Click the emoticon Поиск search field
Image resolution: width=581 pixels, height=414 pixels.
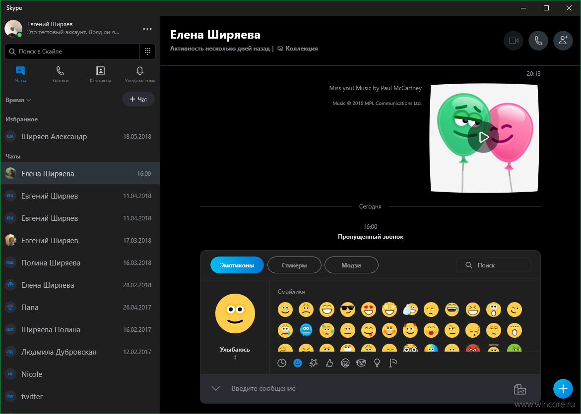pyautogui.click(x=493, y=265)
